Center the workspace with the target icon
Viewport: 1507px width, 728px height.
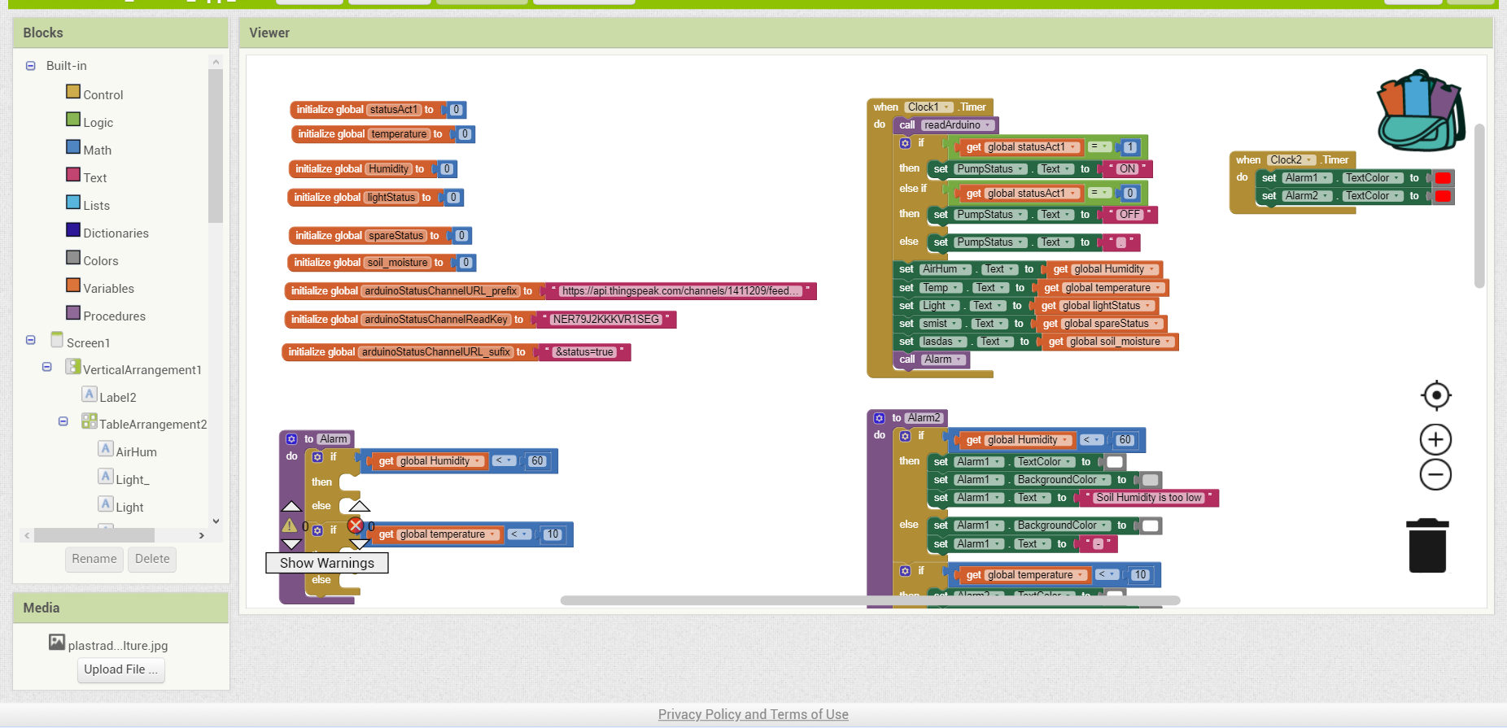tap(1436, 396)
